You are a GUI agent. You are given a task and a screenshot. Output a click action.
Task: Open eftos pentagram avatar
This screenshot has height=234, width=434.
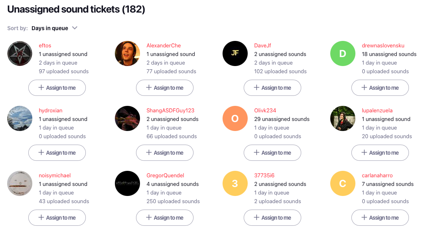click(20, 53)
